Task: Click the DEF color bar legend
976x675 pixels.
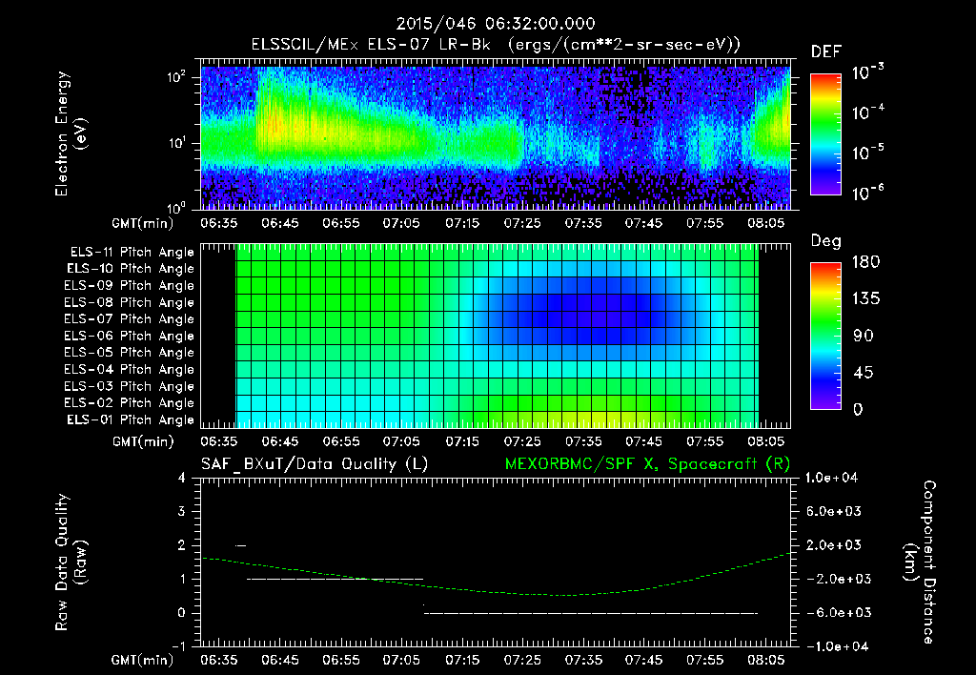Action: [825, 134]
